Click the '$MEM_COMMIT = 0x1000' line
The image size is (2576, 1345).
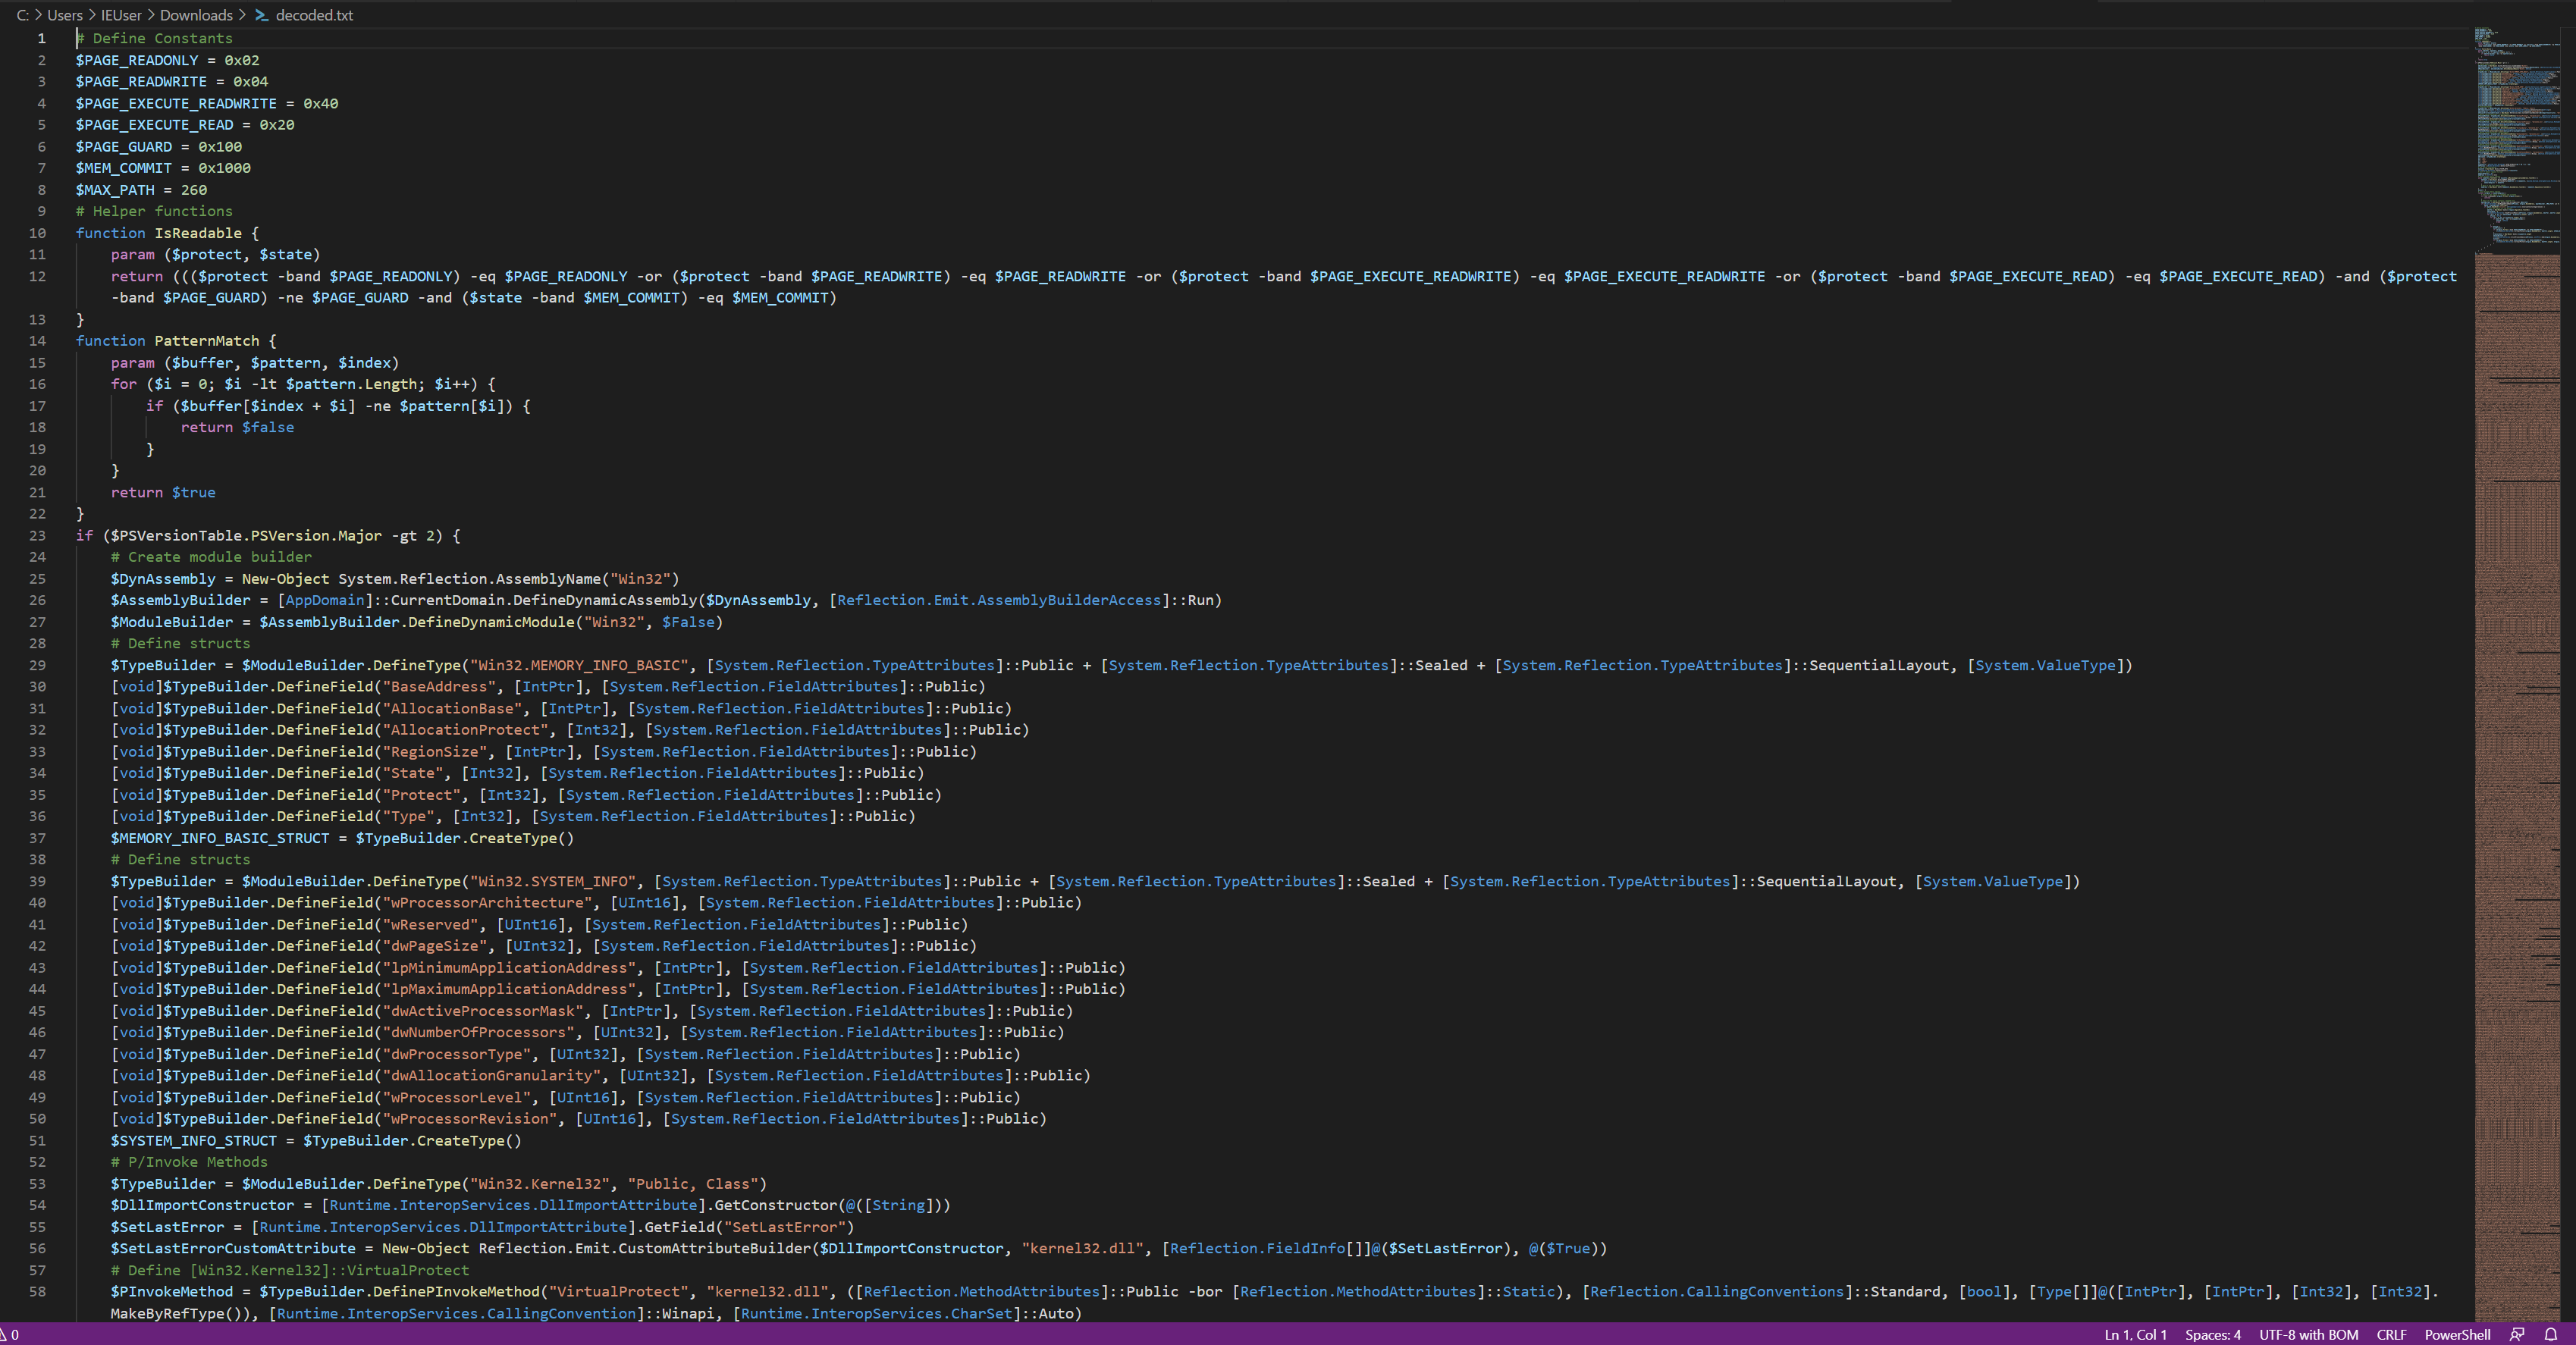[163, 168]
